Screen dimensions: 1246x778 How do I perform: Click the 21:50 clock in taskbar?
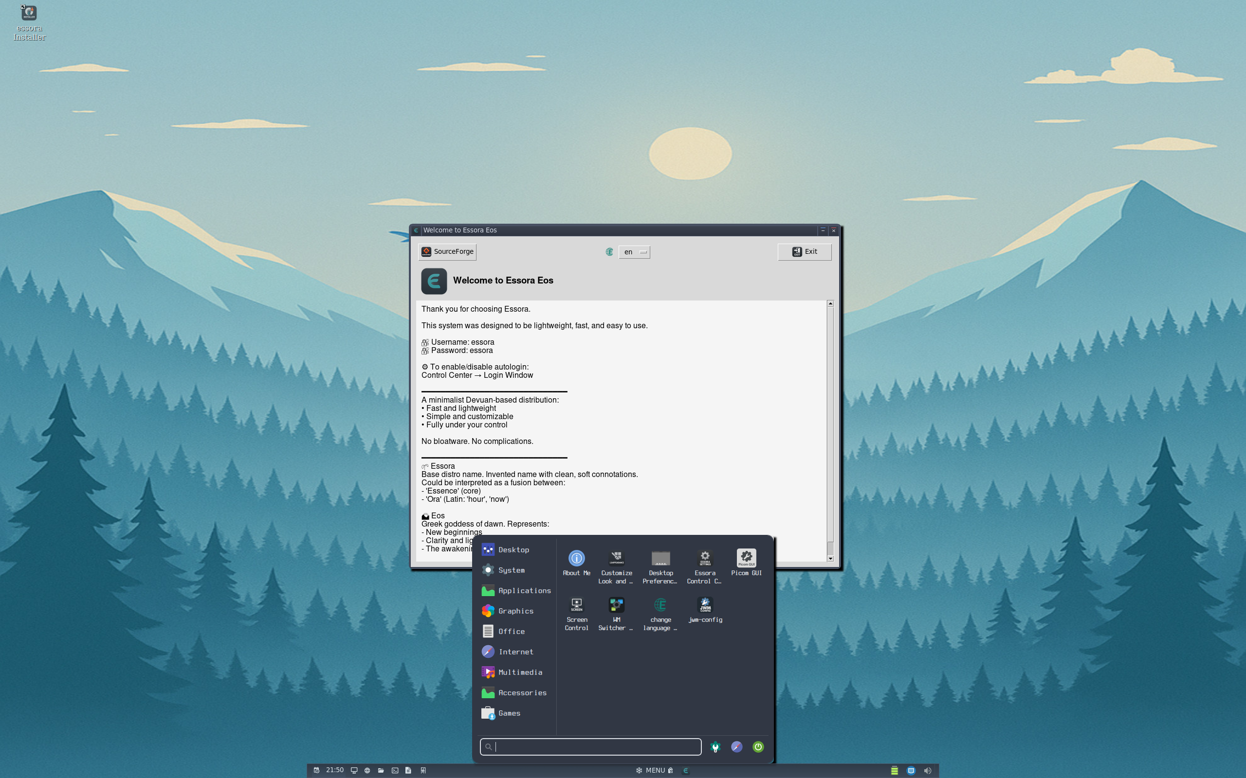[335, 770]
